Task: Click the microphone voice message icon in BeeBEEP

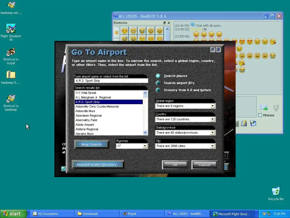Action: 276,107
